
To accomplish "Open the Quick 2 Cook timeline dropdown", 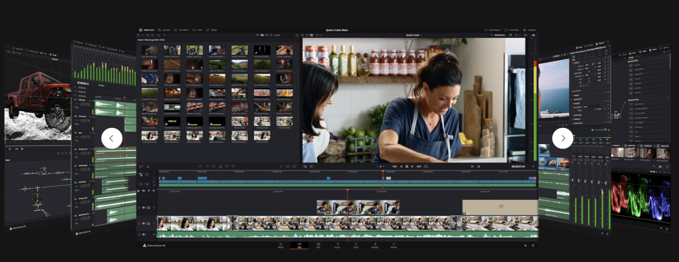I will 414,35.
